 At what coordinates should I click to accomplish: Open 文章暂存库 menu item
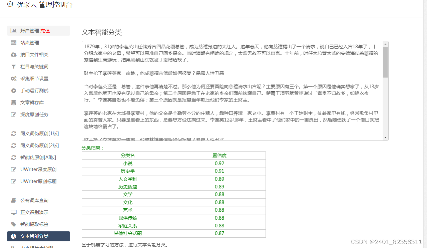(38, 103)
